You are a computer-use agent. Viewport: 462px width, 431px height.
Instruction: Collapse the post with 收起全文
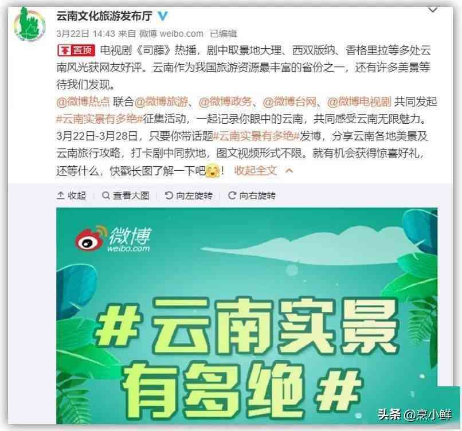tap(256, 171)
